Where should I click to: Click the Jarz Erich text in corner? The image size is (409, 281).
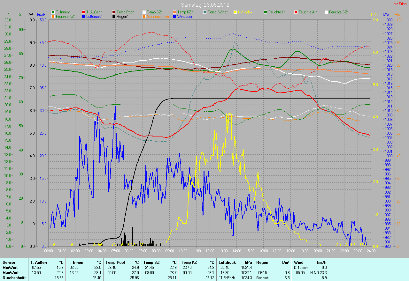coord(399,4)
